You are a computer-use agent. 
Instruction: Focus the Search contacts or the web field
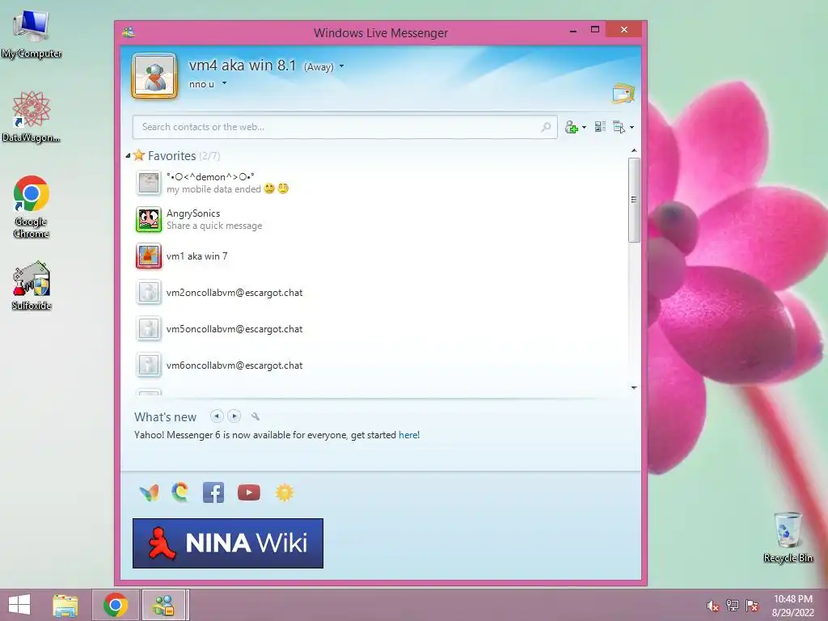pyautogui.click(x=344, y=127)
